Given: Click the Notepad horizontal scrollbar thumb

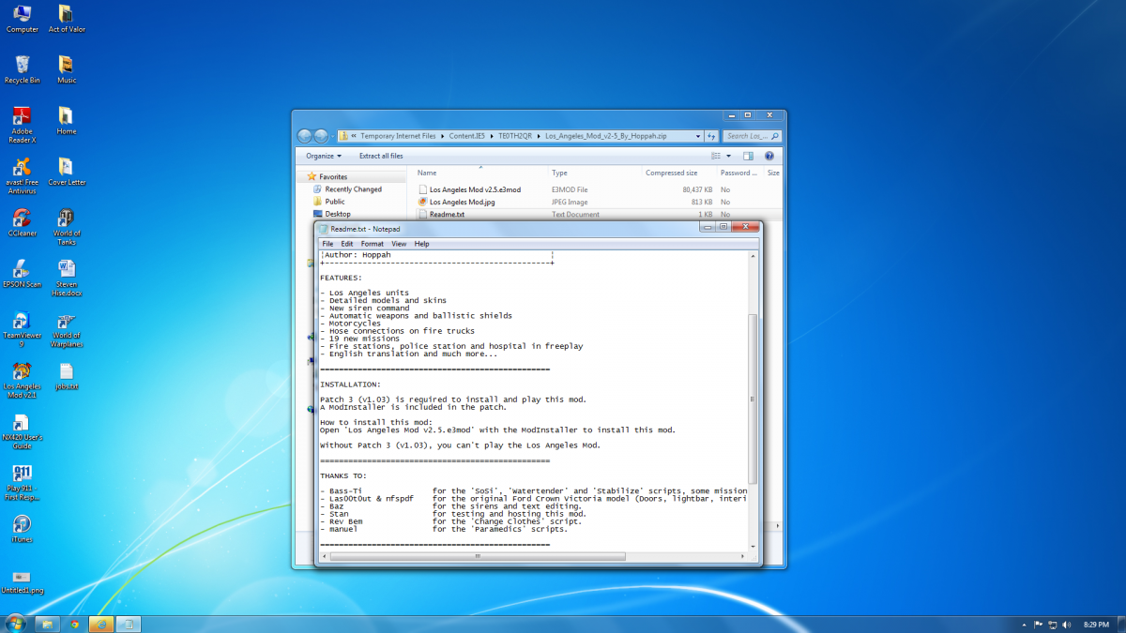Looking at the screenshot, I should pos(478,556).
